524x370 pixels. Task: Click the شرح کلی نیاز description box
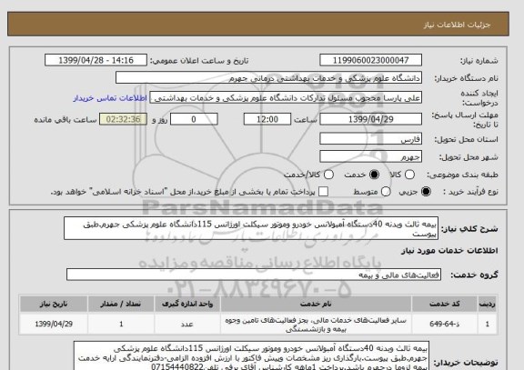251,228
